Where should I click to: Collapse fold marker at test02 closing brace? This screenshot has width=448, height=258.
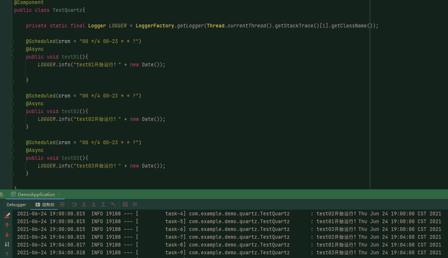pyautogui.click(x=12, y=127)
